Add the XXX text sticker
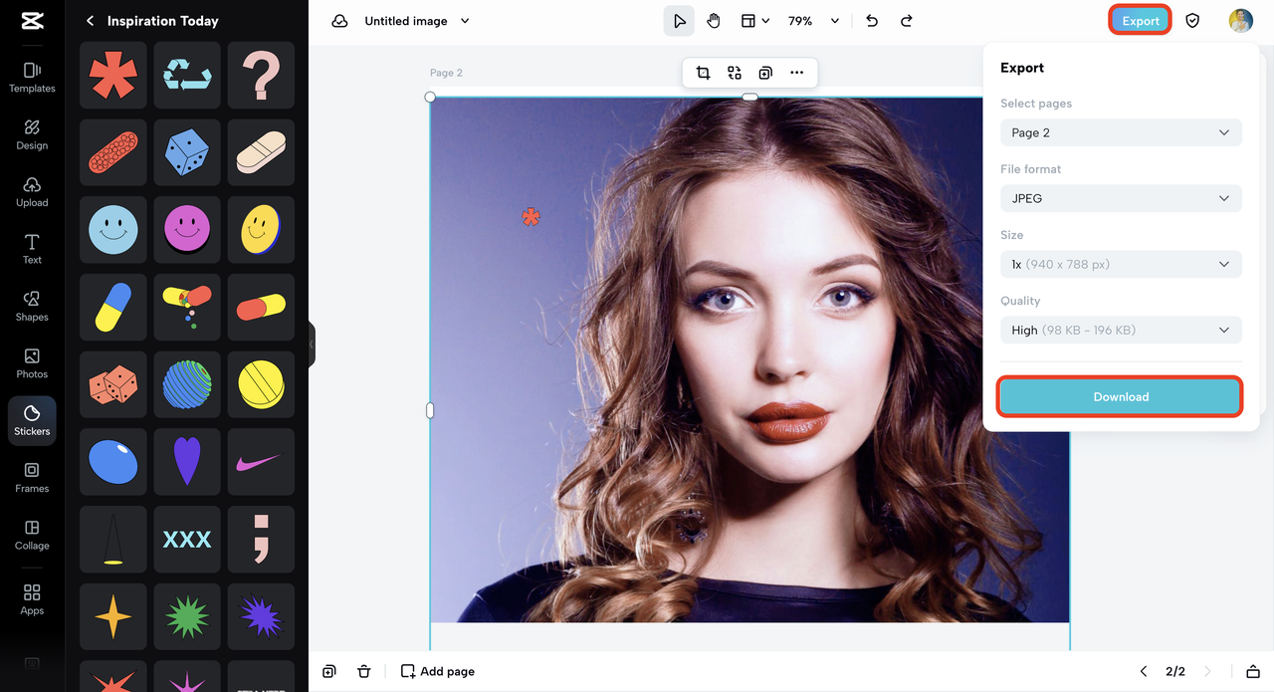 click(187, 540)
